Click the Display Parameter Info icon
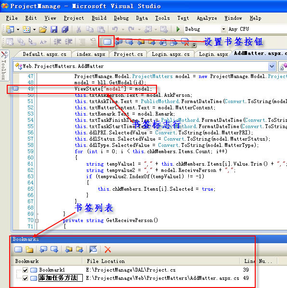This screenshot has height=288, width=287. (21, 42)
